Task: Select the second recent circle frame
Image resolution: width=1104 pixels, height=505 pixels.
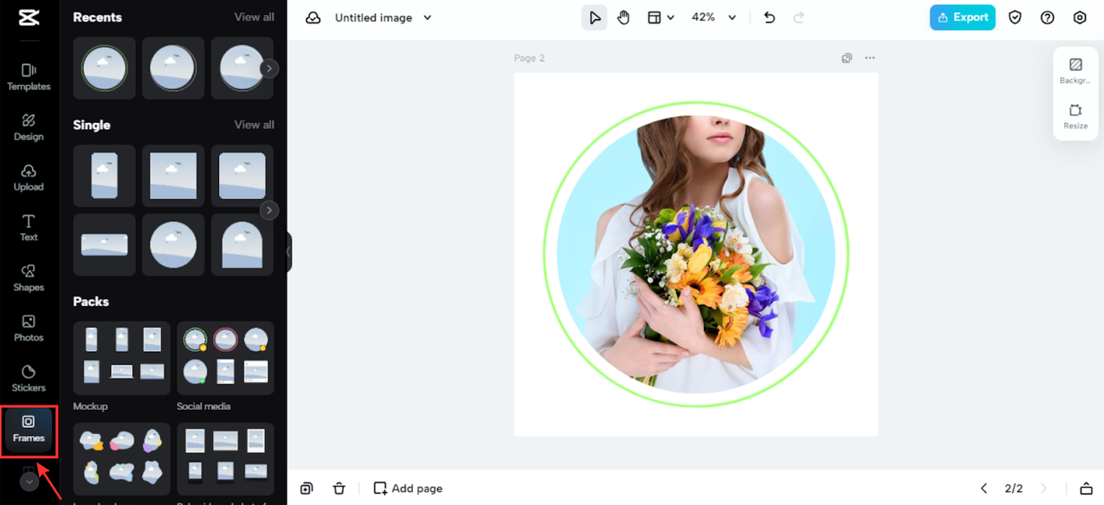Action: (173, 68)
